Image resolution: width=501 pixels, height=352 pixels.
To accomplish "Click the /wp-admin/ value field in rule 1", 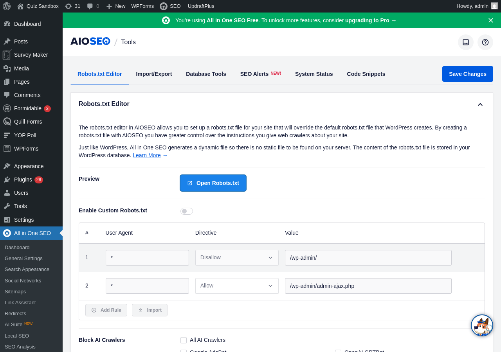I will (368, 258).
